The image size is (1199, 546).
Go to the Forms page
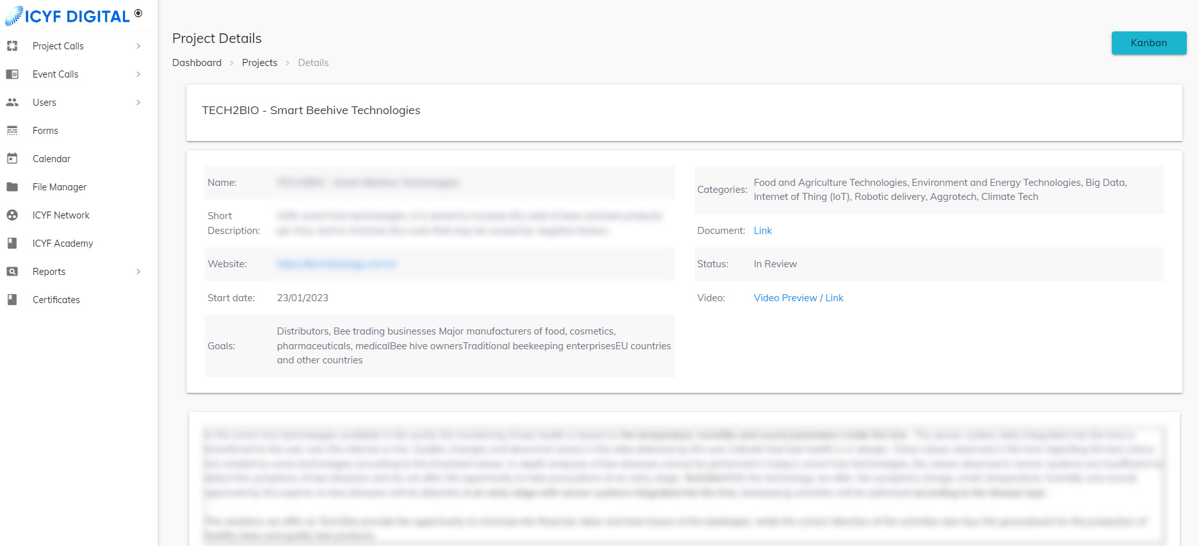pos(46,131)
